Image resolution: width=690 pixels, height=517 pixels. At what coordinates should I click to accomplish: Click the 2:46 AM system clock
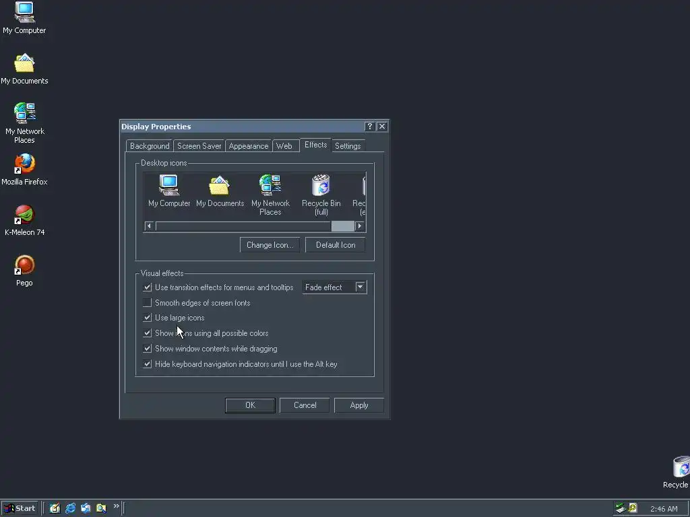coord(664,509)
